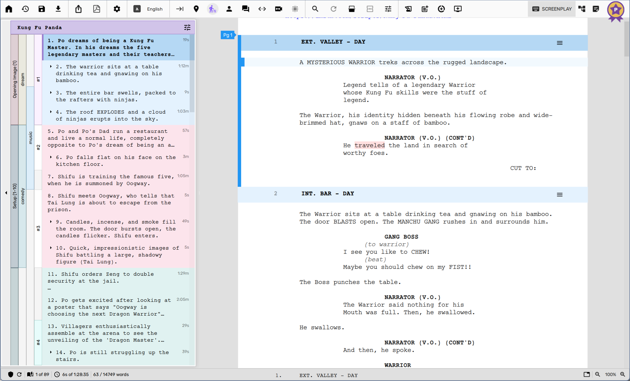630x381 pixels.
Task: Toggle SCREENPLAY keyboard mode button
Action: pyautogui.click(x=552, y=9)
